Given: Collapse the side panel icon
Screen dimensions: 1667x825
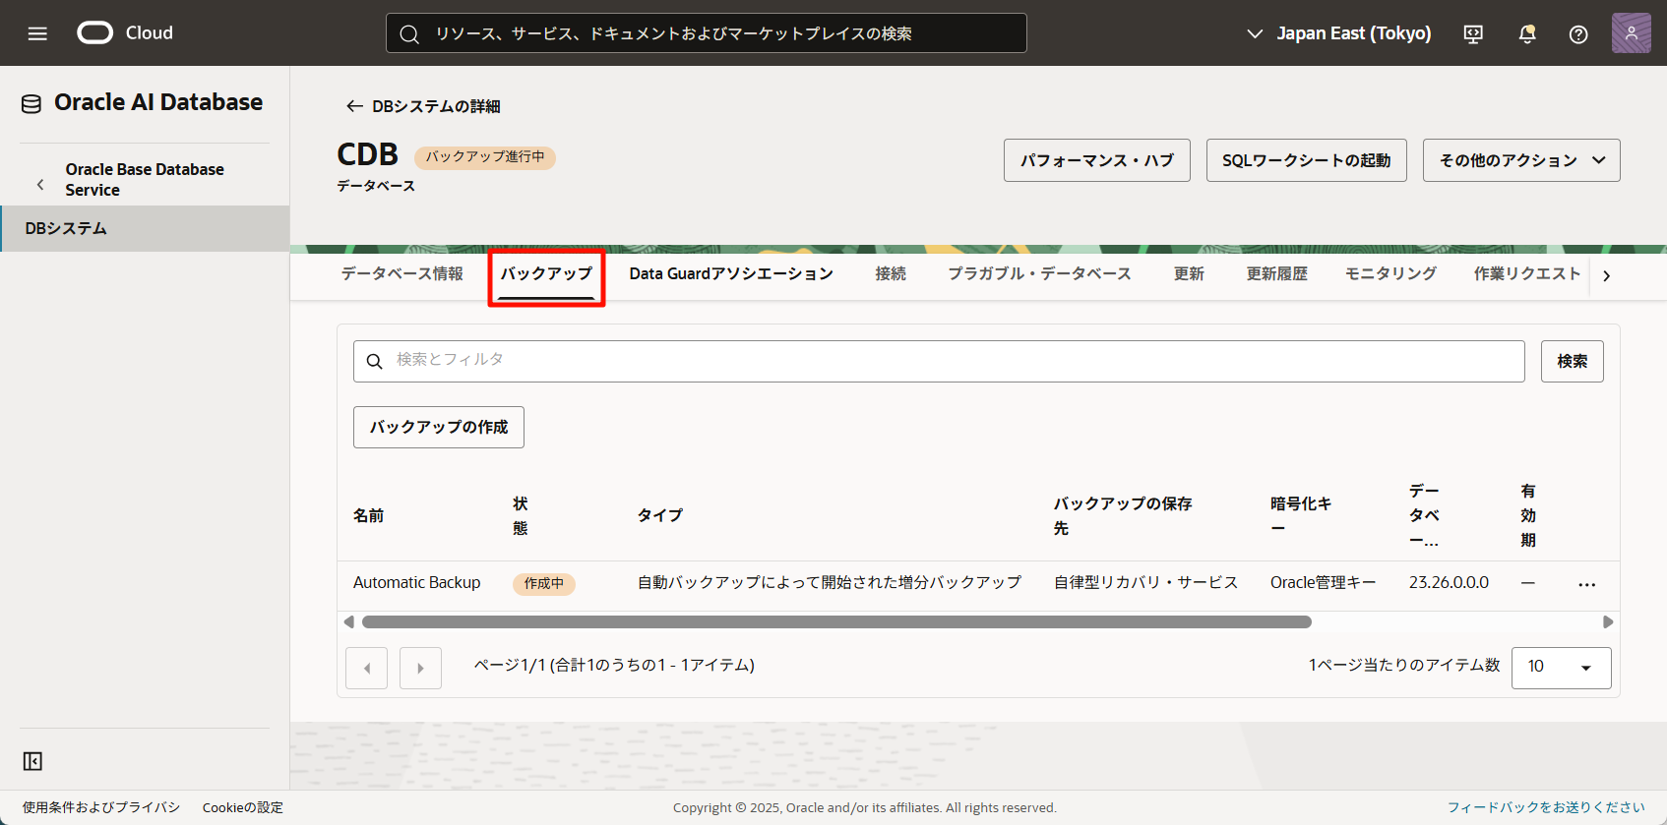Looking at the screenshot, I should pos(32,761).
